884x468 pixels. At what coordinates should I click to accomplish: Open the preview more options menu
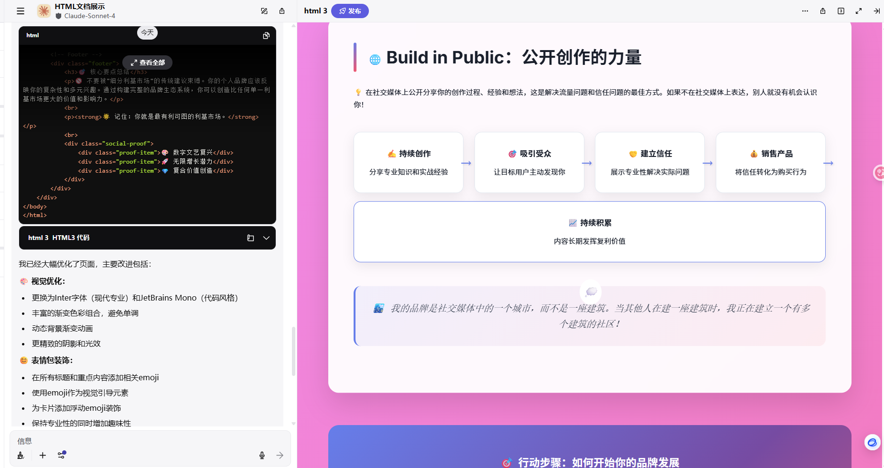pos(805,11)
